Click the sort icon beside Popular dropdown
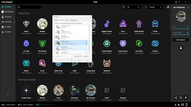This screenshot has height=107, width=191. tap(146, 7)
